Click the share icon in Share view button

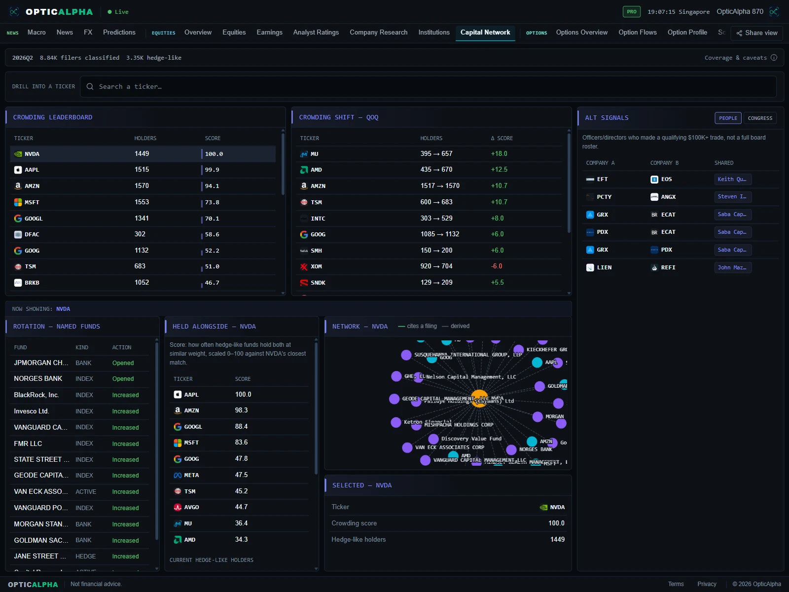coord(739,33)
